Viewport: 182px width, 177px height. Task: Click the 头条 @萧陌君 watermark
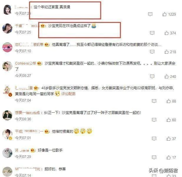(x=163, y=171)
